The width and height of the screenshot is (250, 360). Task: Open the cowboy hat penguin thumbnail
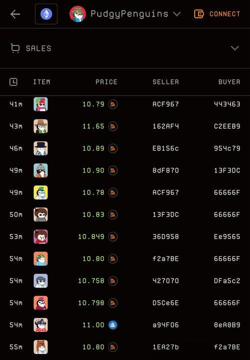40,126
